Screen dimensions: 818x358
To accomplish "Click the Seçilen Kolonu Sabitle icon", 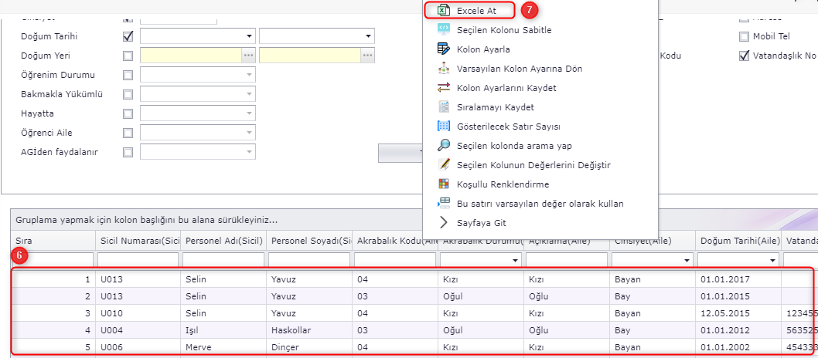I will pos(443,30).
